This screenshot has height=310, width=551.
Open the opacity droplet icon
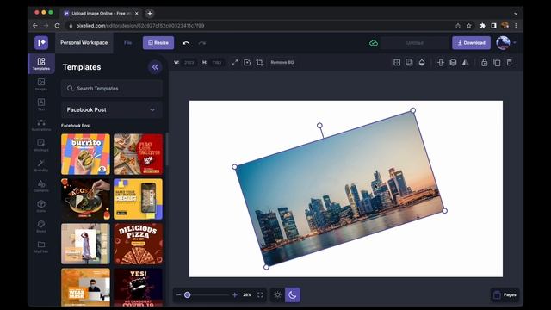(422, 62)
